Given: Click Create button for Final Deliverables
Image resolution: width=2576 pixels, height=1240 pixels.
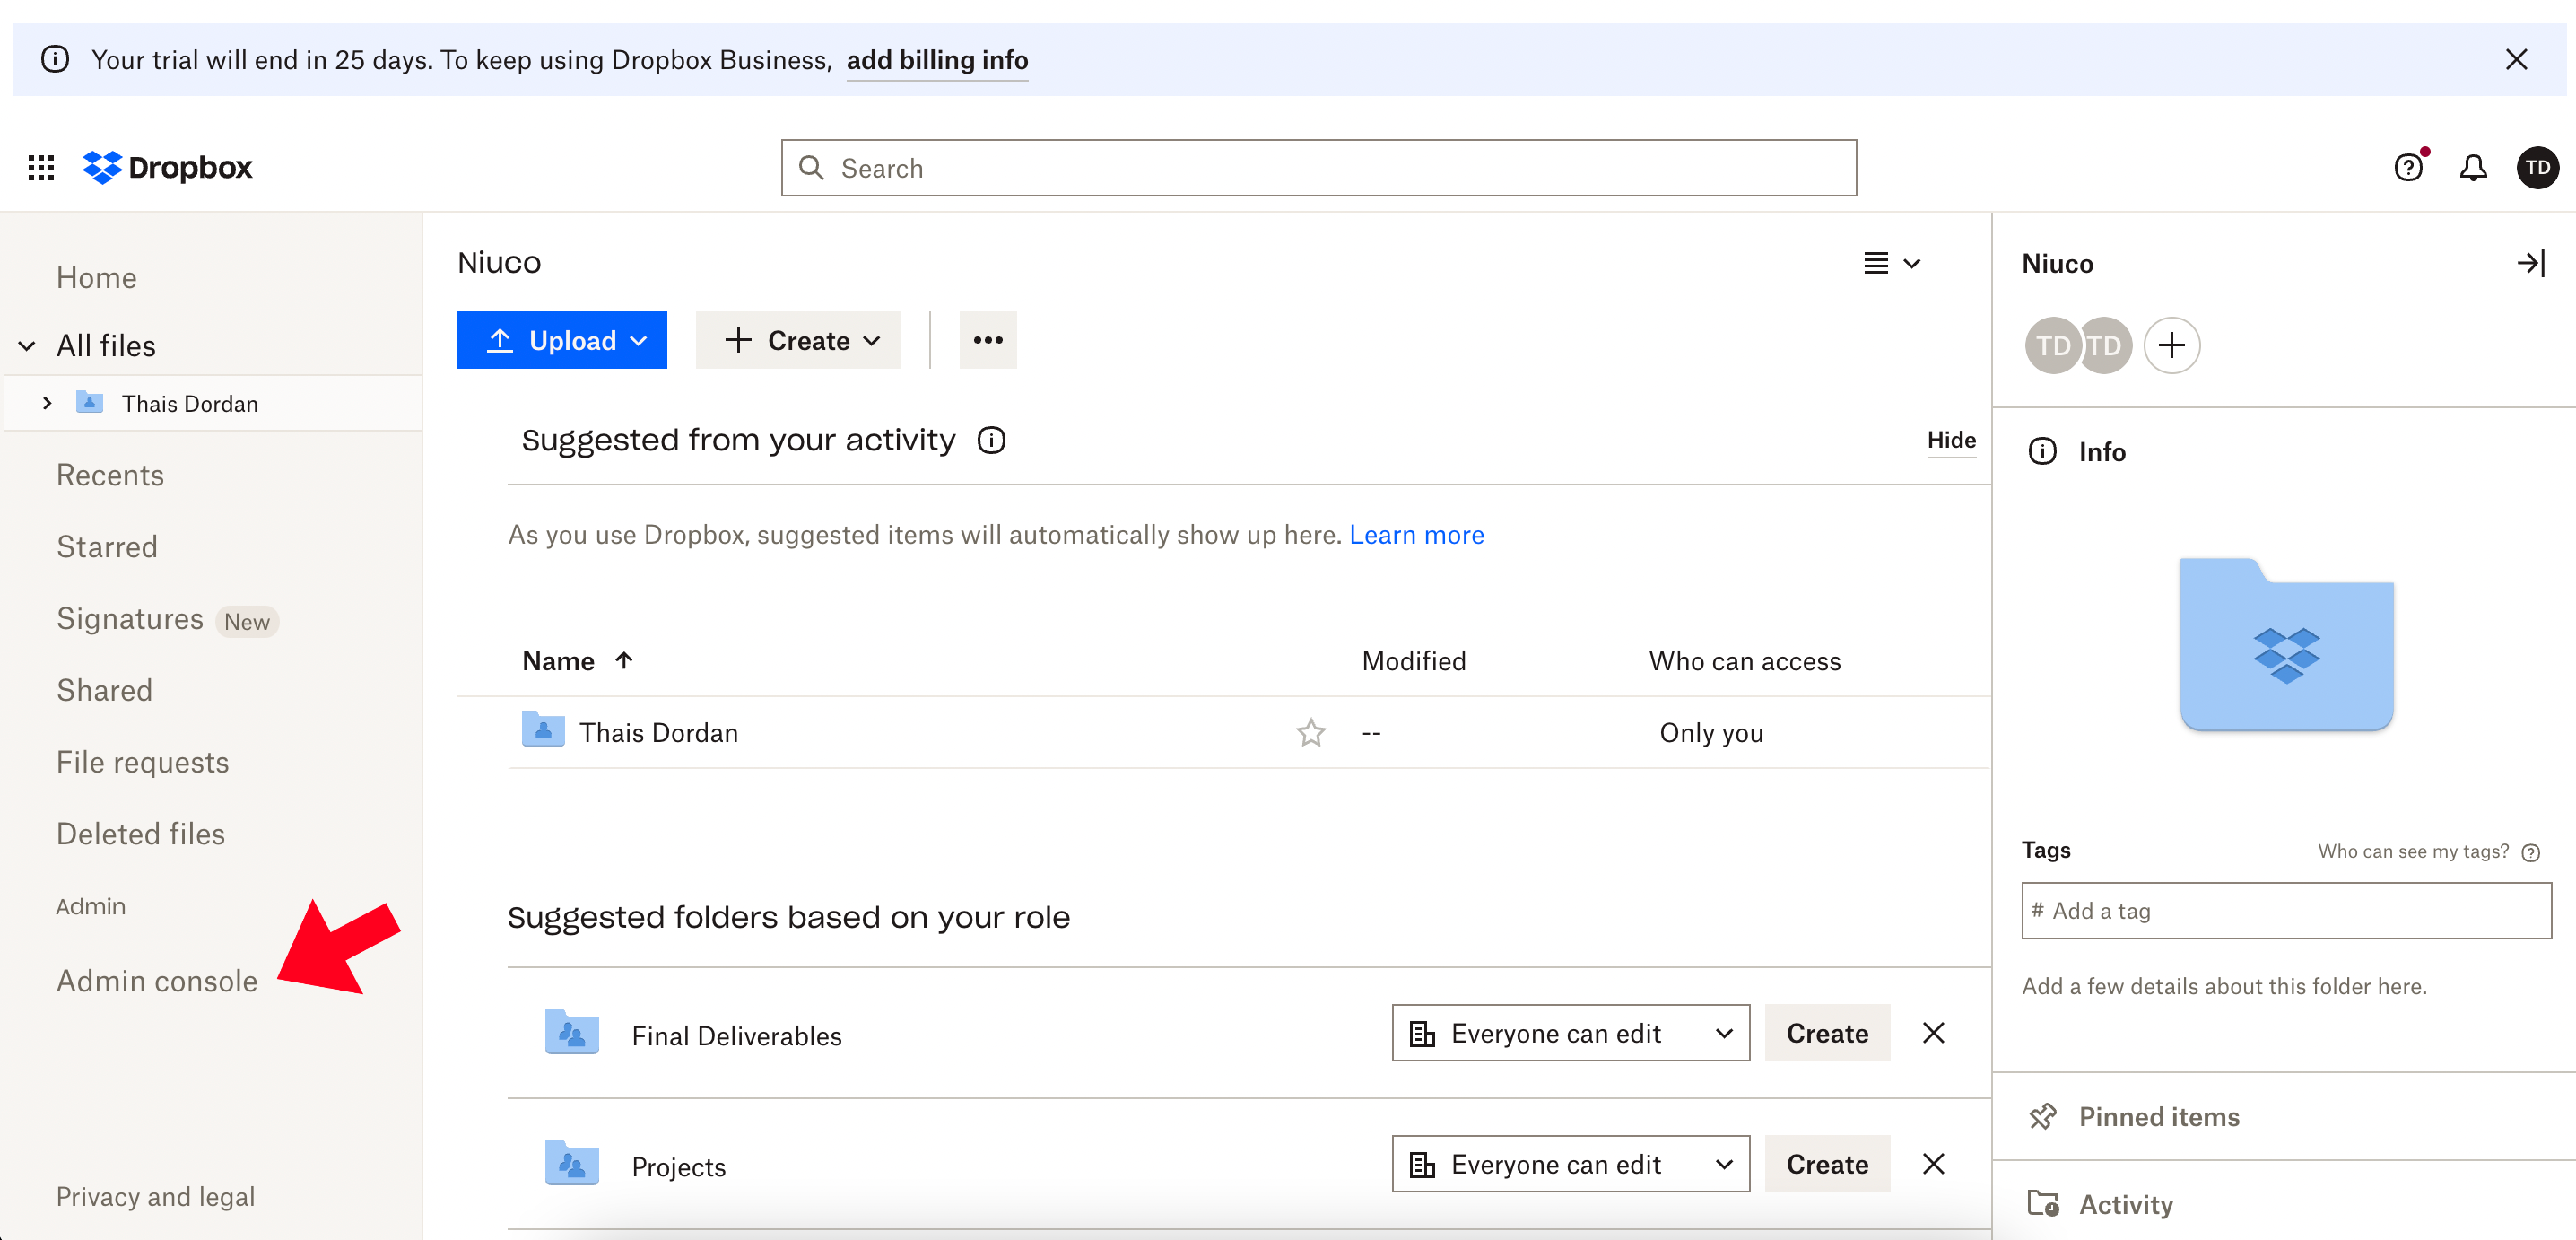Looking at the screenshot, I should point(1826,1033).
